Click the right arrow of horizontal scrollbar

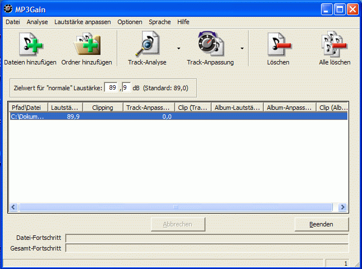pyautogui.click(x=342, y=207)
